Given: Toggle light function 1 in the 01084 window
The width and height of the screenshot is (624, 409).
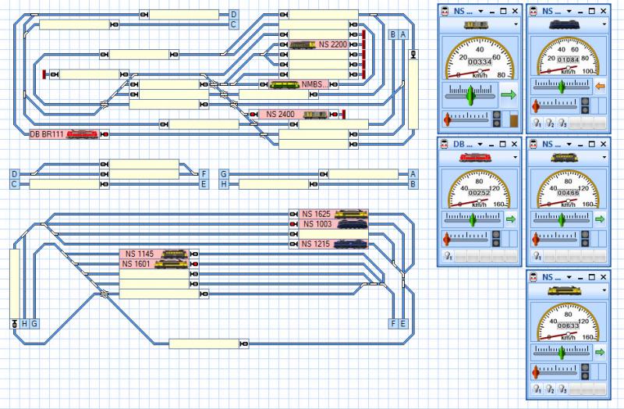Looking at the screenshot, I should click(x=537, y=123).
